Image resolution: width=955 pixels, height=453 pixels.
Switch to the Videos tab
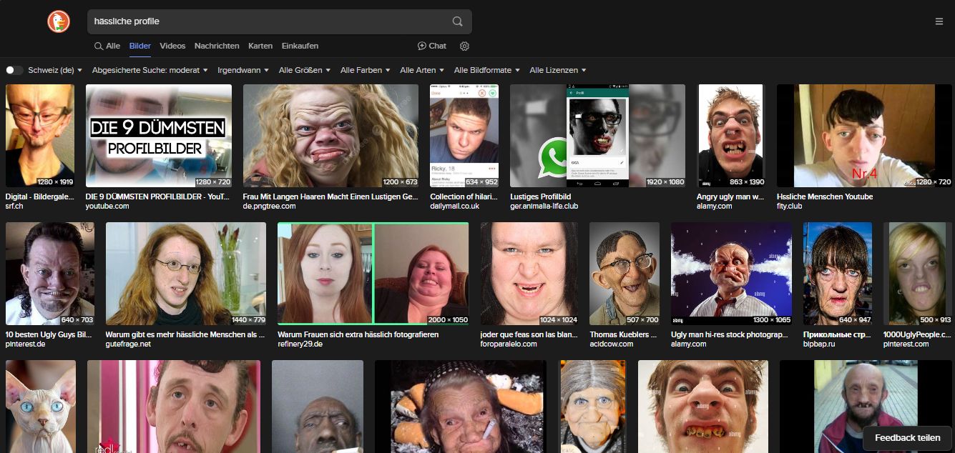pyautogui.click(x=172, y=46)
